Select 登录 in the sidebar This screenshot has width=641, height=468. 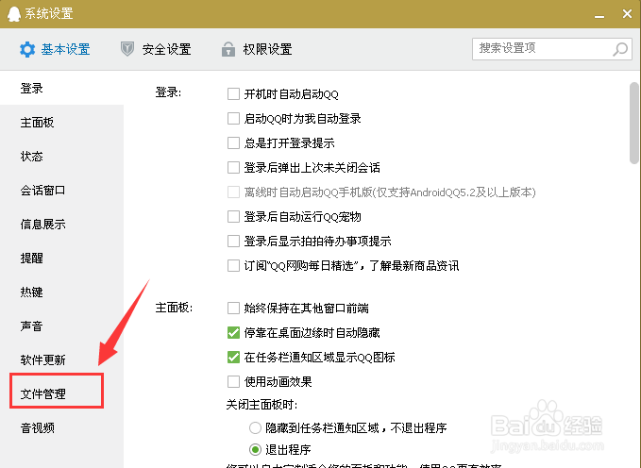coord(61,89)
